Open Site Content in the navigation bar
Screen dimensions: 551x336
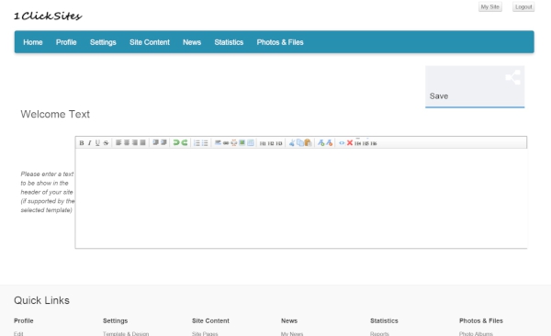click(150, 42)
